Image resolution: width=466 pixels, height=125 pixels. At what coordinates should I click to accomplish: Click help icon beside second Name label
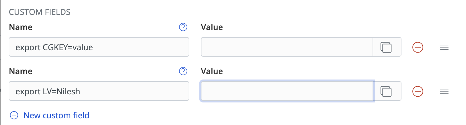(183, 71)
